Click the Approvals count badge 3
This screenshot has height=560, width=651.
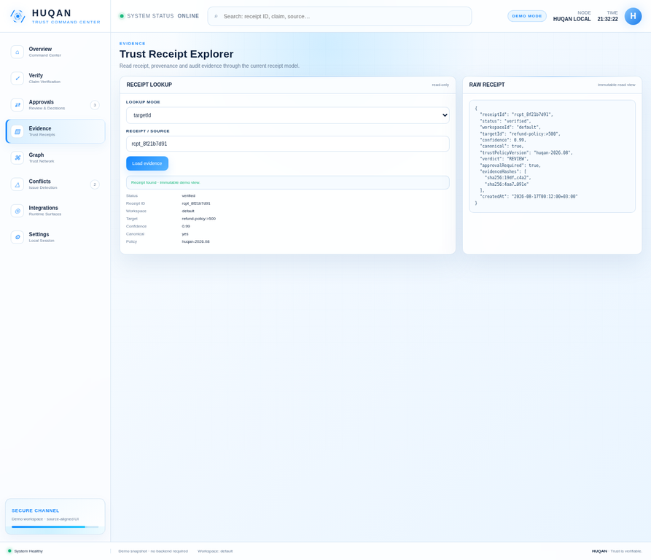point(95,105)
